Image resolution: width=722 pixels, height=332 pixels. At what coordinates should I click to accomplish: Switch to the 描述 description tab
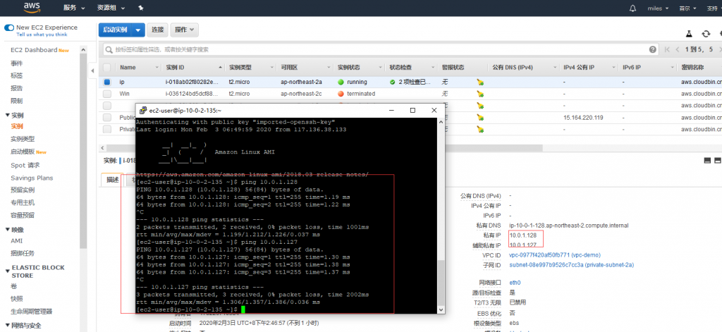coord(113,180)
